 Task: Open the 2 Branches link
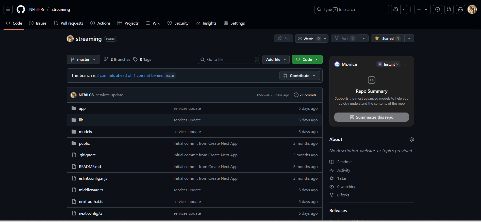tap(117, 59)
